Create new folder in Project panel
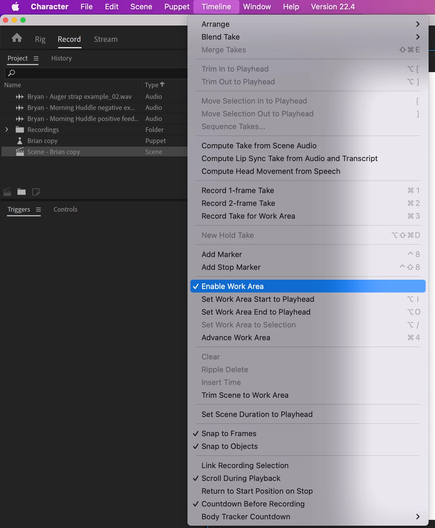The image size is (435, 528). (22, 192)
